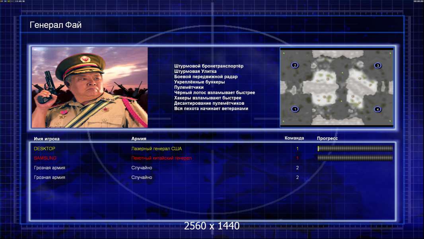Click 'Штурмовая Улитка' ability line

[195, 71]
